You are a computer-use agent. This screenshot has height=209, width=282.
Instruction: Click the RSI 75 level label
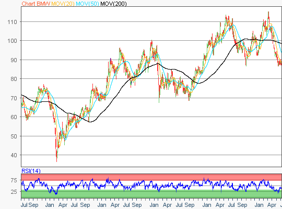click(14, 180)
